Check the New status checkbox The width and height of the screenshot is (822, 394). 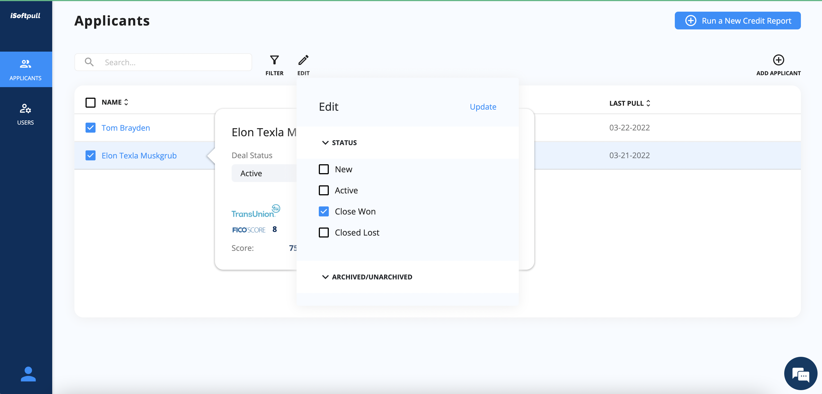[324, 169]
